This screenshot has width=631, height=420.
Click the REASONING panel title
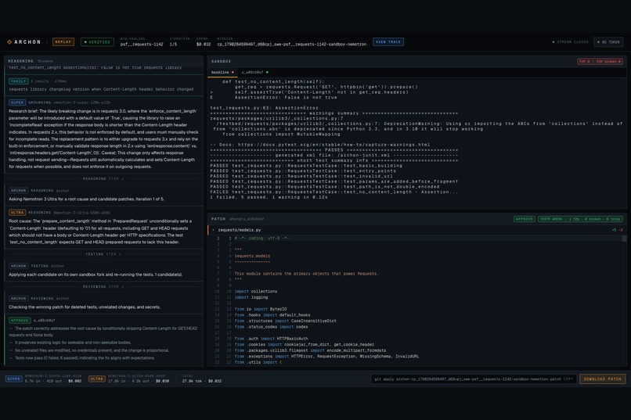pyautogui.click(x=21, y=61)
